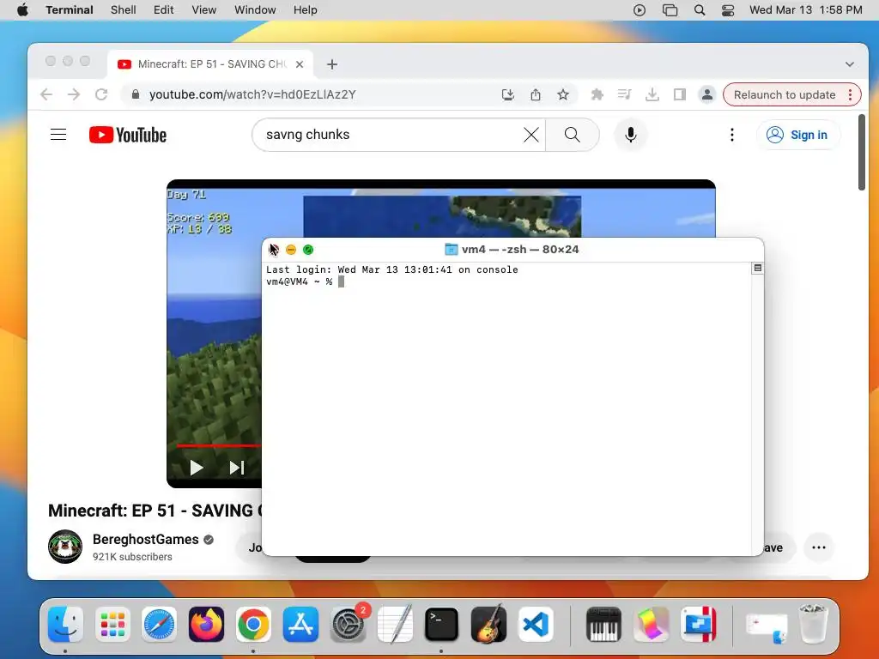Open a new Chrome tab
The image size is (879, 659).
pos(332,64)
